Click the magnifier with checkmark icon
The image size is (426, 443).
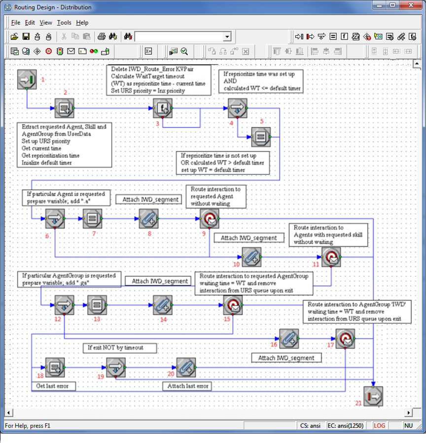pos(184,51)
